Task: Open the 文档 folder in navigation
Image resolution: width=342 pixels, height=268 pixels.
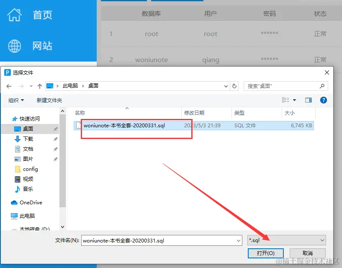Action: click(28, 149)
